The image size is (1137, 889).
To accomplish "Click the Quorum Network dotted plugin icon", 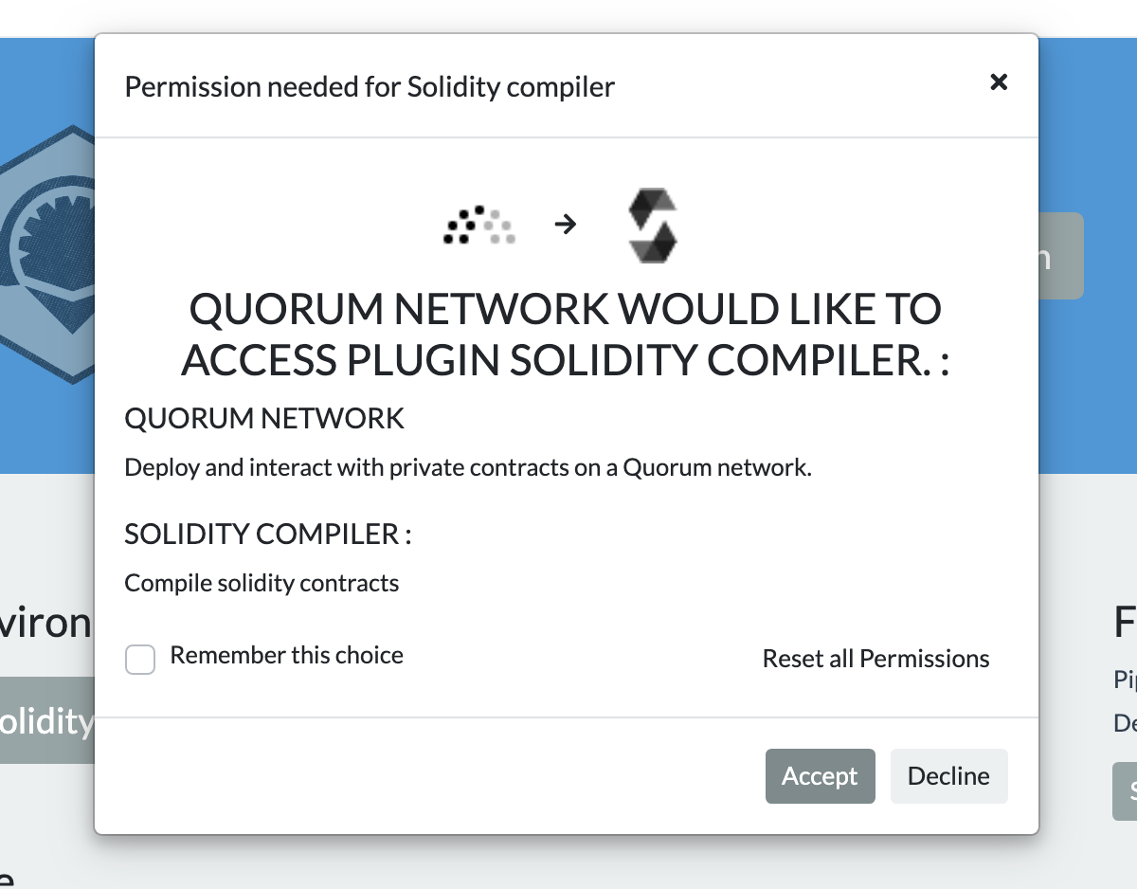I will [478, 225].
